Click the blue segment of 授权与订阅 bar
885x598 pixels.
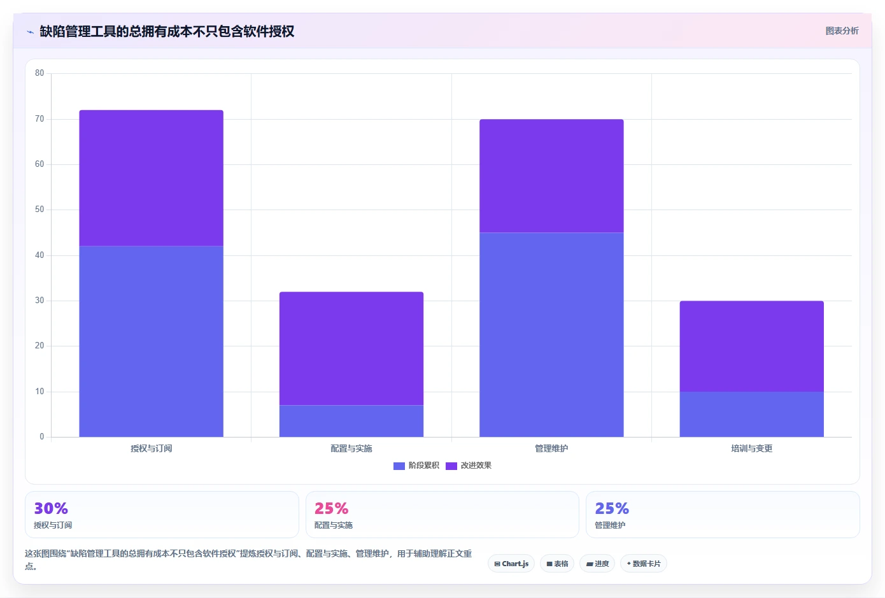(x=151, y=341)
